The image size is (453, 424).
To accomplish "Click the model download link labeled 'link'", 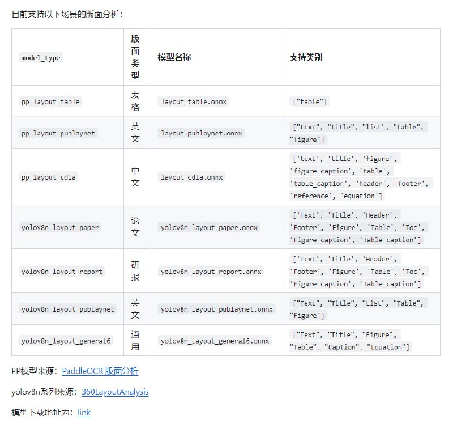I will 84,413.
